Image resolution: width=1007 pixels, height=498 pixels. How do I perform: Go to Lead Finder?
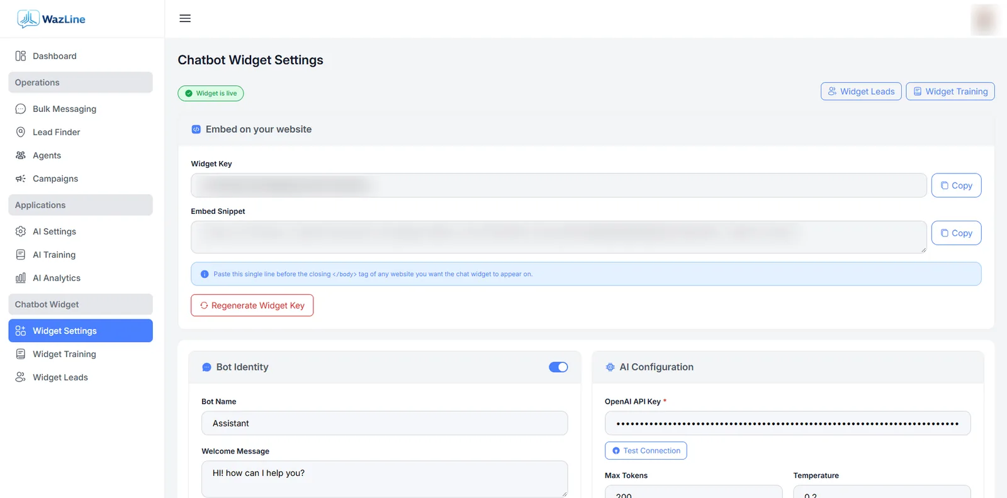coord(81,132)
